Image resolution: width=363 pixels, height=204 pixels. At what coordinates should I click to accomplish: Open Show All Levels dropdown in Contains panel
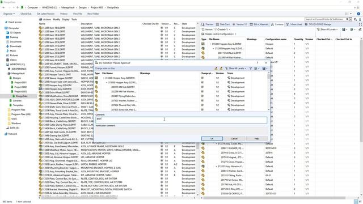tap(327, 29)
